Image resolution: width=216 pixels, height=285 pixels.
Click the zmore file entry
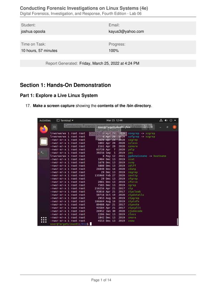[x=132, y=218]
